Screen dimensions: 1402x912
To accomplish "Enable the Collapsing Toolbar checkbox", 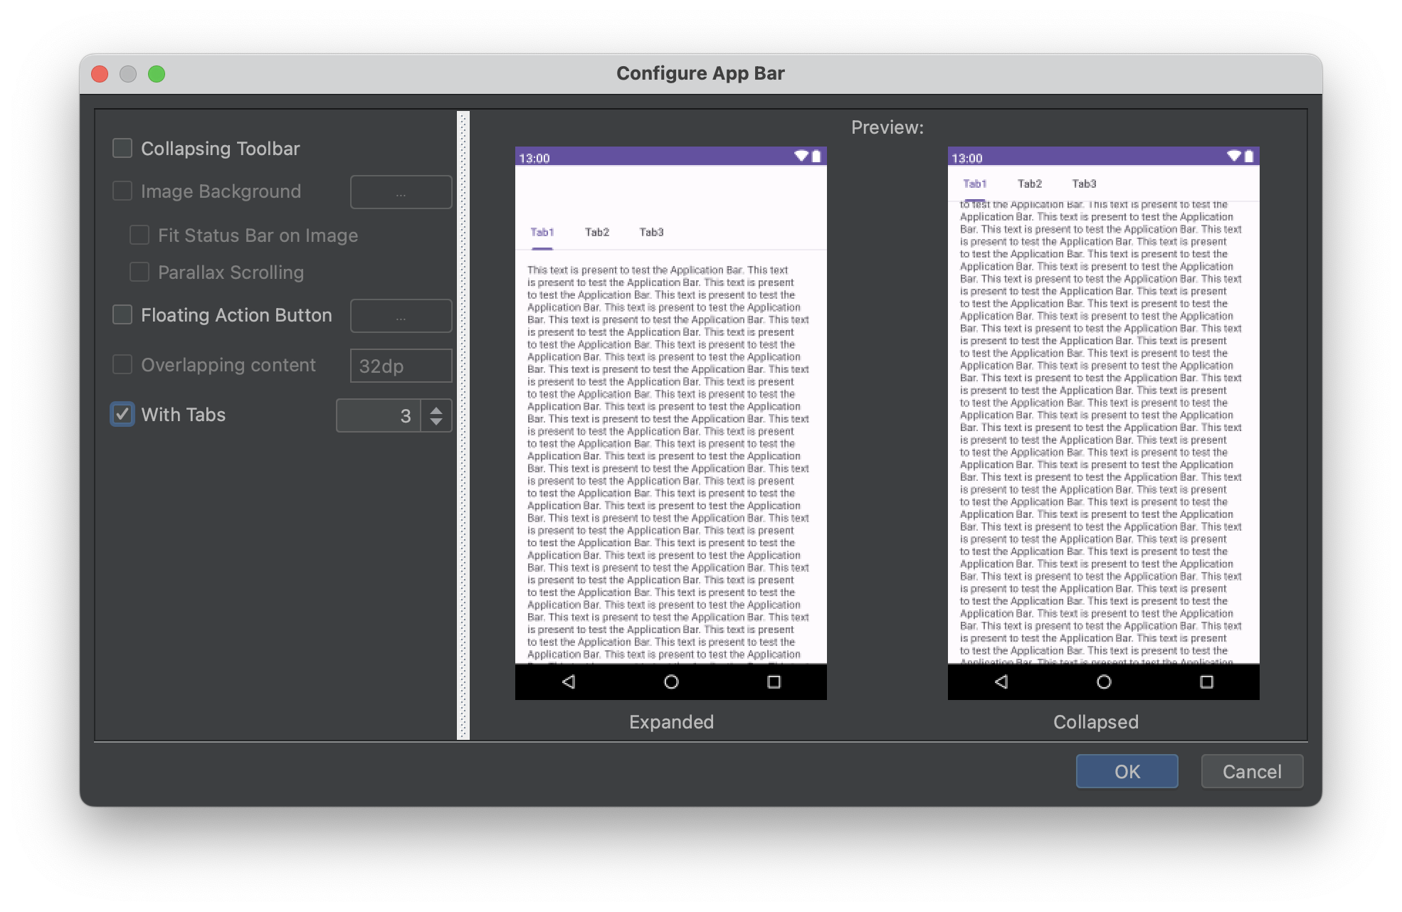I will [122, 148].
